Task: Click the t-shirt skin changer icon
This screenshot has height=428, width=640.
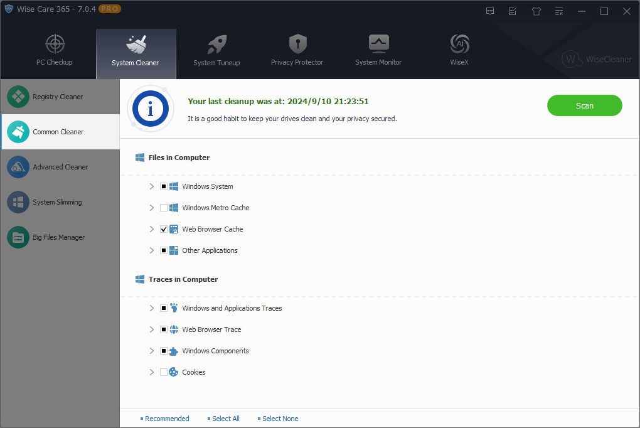Action: tap(535, 11)
